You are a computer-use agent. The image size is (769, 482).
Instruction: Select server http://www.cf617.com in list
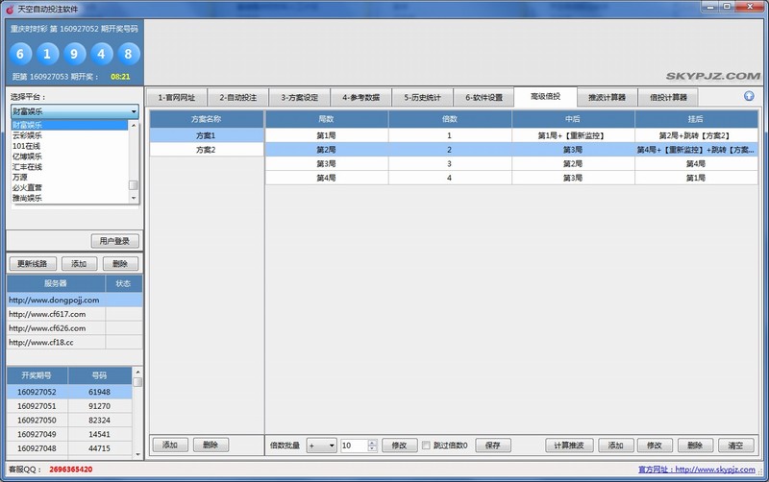48,314
